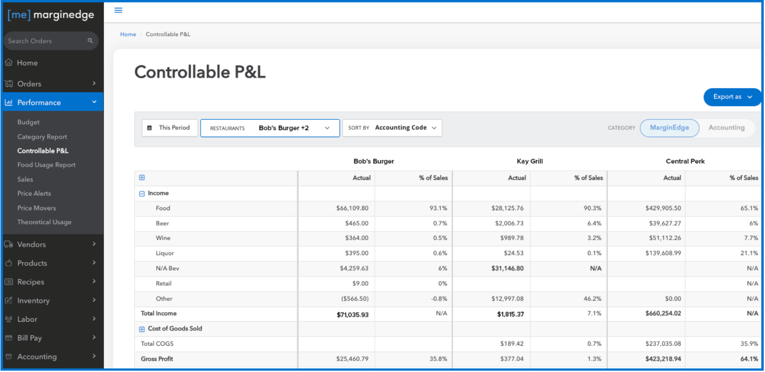
Task: Click the Gross Profit row label
Action: (157, 359)
